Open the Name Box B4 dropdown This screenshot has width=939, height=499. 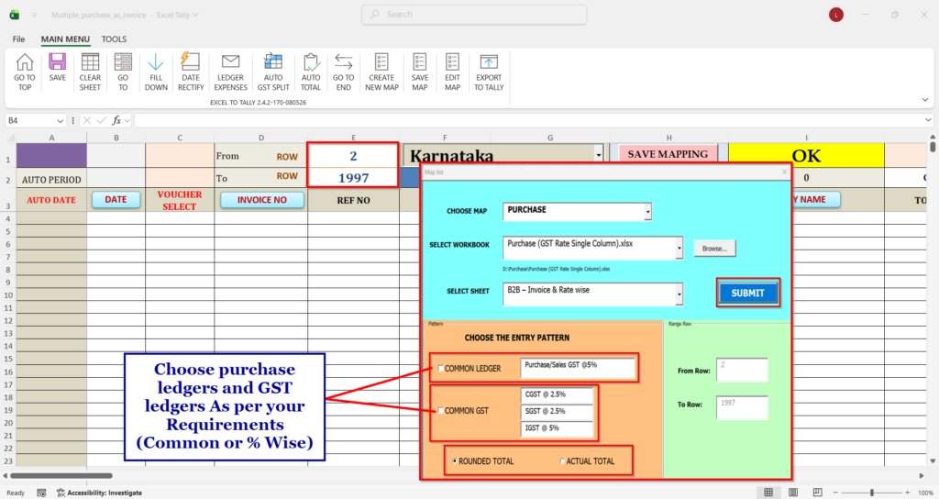point(60,121)
